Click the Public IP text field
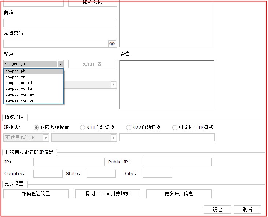 click(x=177, y=162)
